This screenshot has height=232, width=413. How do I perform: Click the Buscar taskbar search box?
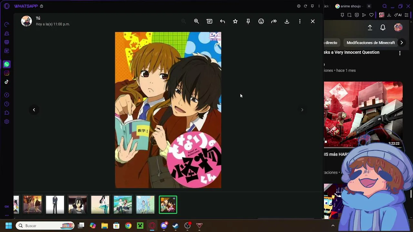pyautogui.click(x=45, y=226)
